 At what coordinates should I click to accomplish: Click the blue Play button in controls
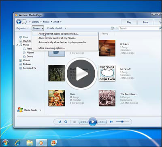93,122
